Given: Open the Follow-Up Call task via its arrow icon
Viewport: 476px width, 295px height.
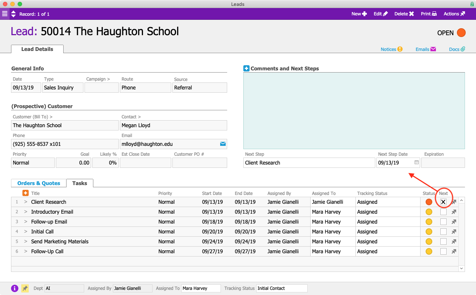Looking at the screenshot, I should [x=454, y=251].
